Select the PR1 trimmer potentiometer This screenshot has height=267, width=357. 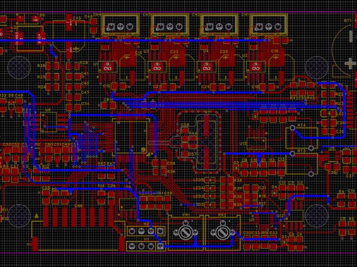186,232
